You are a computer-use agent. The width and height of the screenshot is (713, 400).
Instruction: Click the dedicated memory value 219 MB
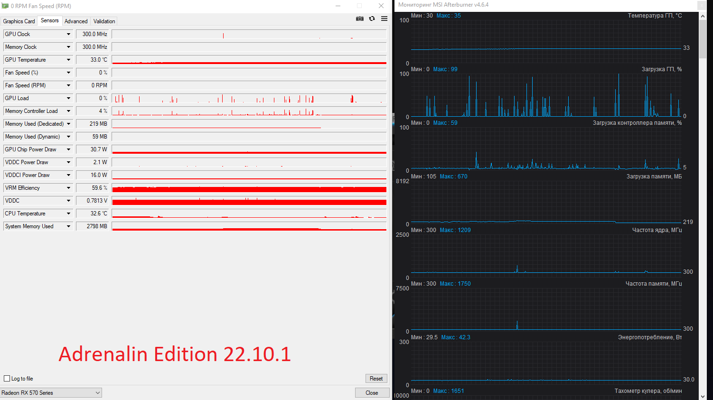tap(93, 124)
